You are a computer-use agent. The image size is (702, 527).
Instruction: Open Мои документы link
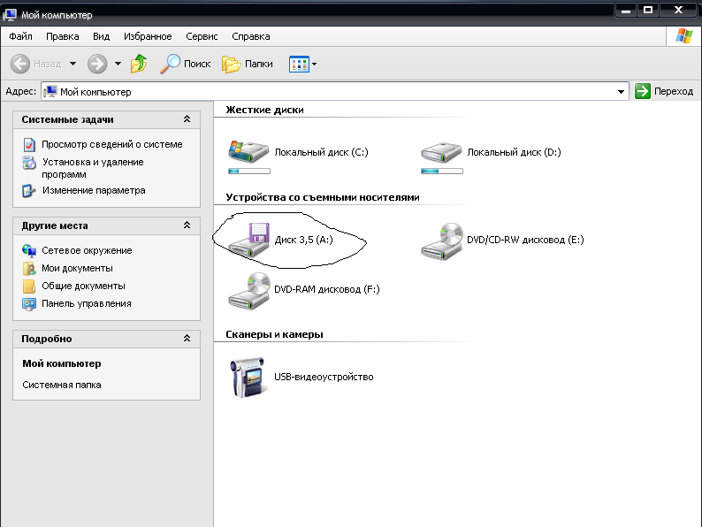click(x=77, y=268)
